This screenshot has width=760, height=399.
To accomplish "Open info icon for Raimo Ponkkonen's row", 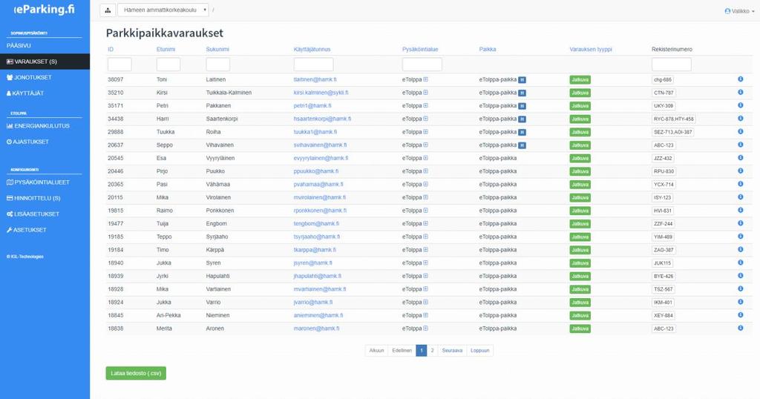I will pyautogui.click(x=741, y=210).
